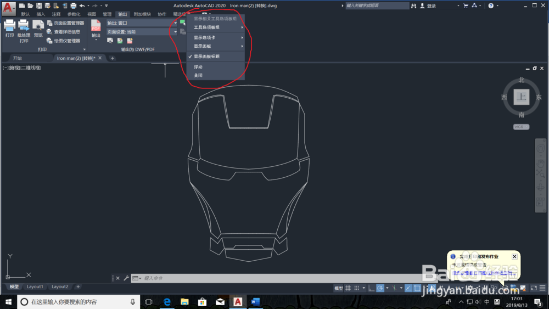This screenshot has height=309, width=549.
Task: Open Microsoft Edge from the taskbar
Action: click(x=167, y=302)
